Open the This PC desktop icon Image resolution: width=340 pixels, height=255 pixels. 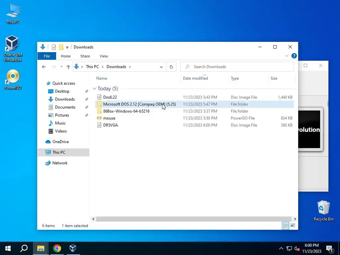point(13,14)
